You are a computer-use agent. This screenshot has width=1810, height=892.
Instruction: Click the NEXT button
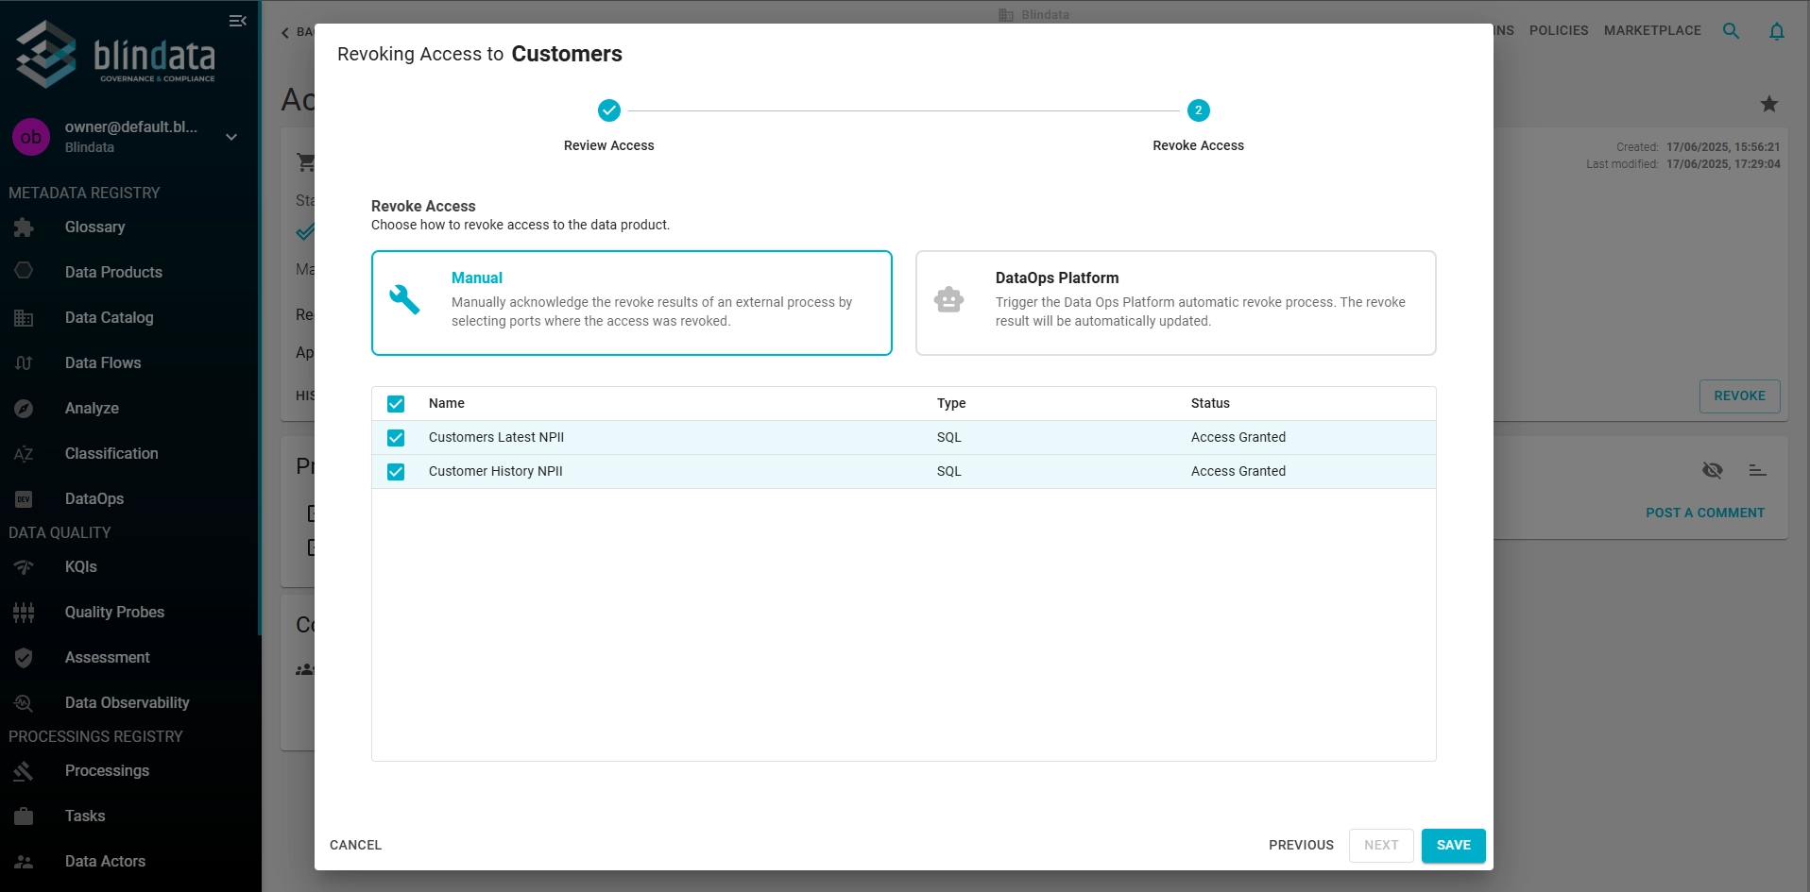tap(1381, 846)
